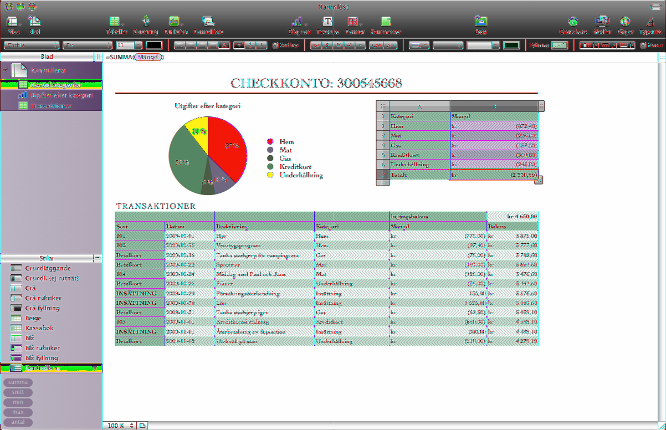Add a Kommentar comment
This screenshot has height=430, width=666.
386,25
